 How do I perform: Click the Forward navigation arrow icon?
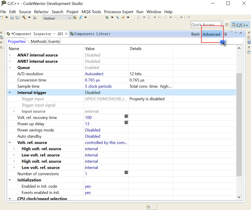[176, 17]
